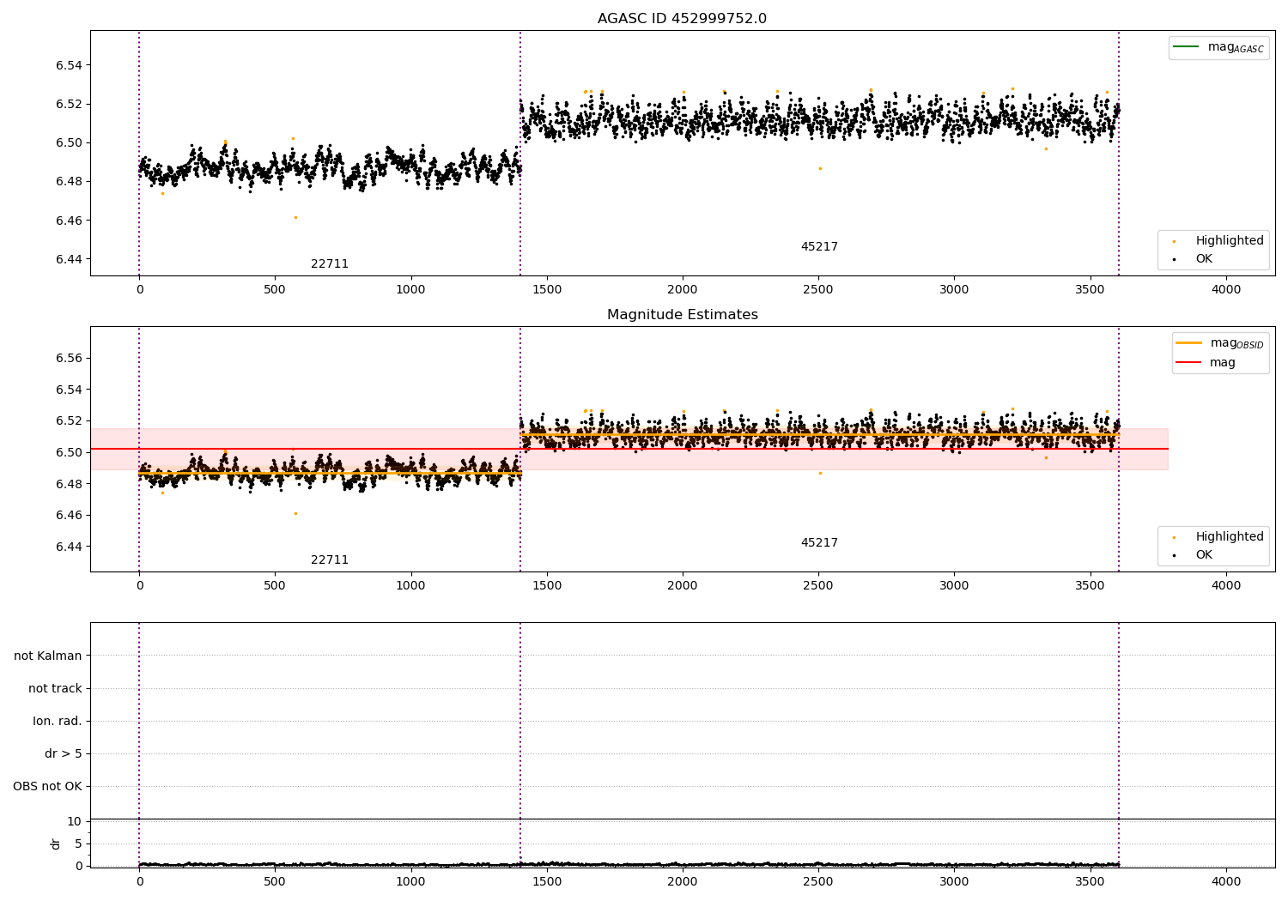Click OBSID label 22711 in the middle plot
Screen dimensions: 1288x901
(x=330, y=560)
